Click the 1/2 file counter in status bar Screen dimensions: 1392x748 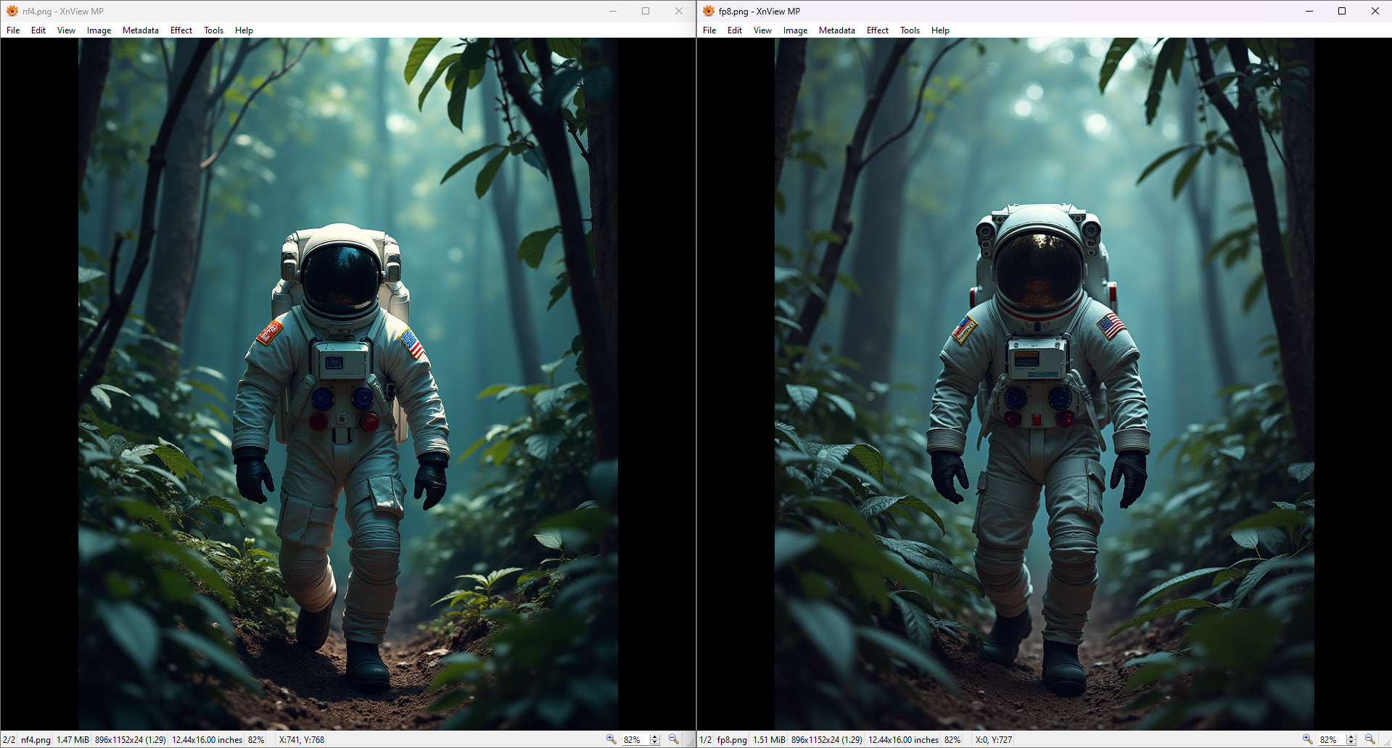pyautogui.click(x=706, y=740)
